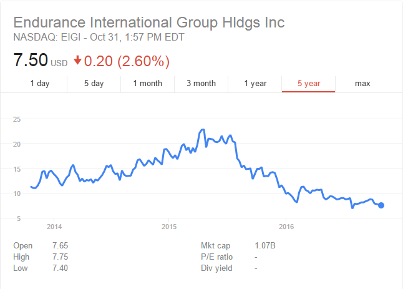
Task: Click the Endurance International Group title
Action: (x=148, y=22)
